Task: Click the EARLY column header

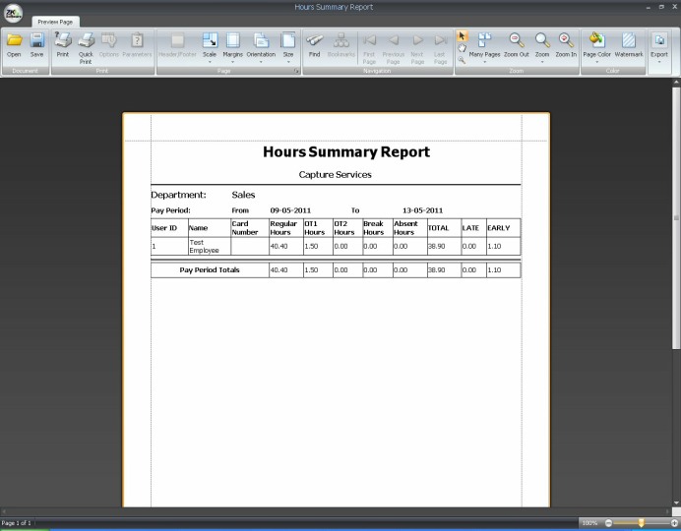Action: coord(503,228)
